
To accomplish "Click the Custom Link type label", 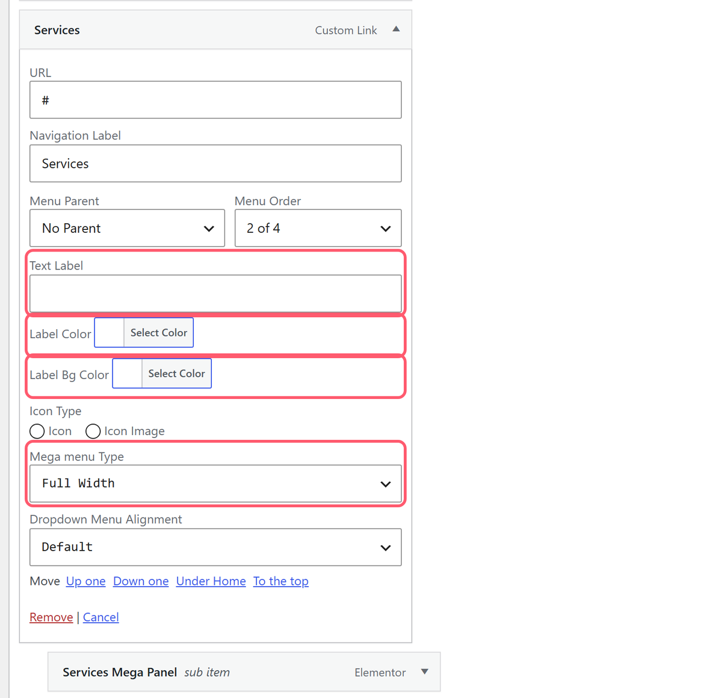I will pos(346,30).
